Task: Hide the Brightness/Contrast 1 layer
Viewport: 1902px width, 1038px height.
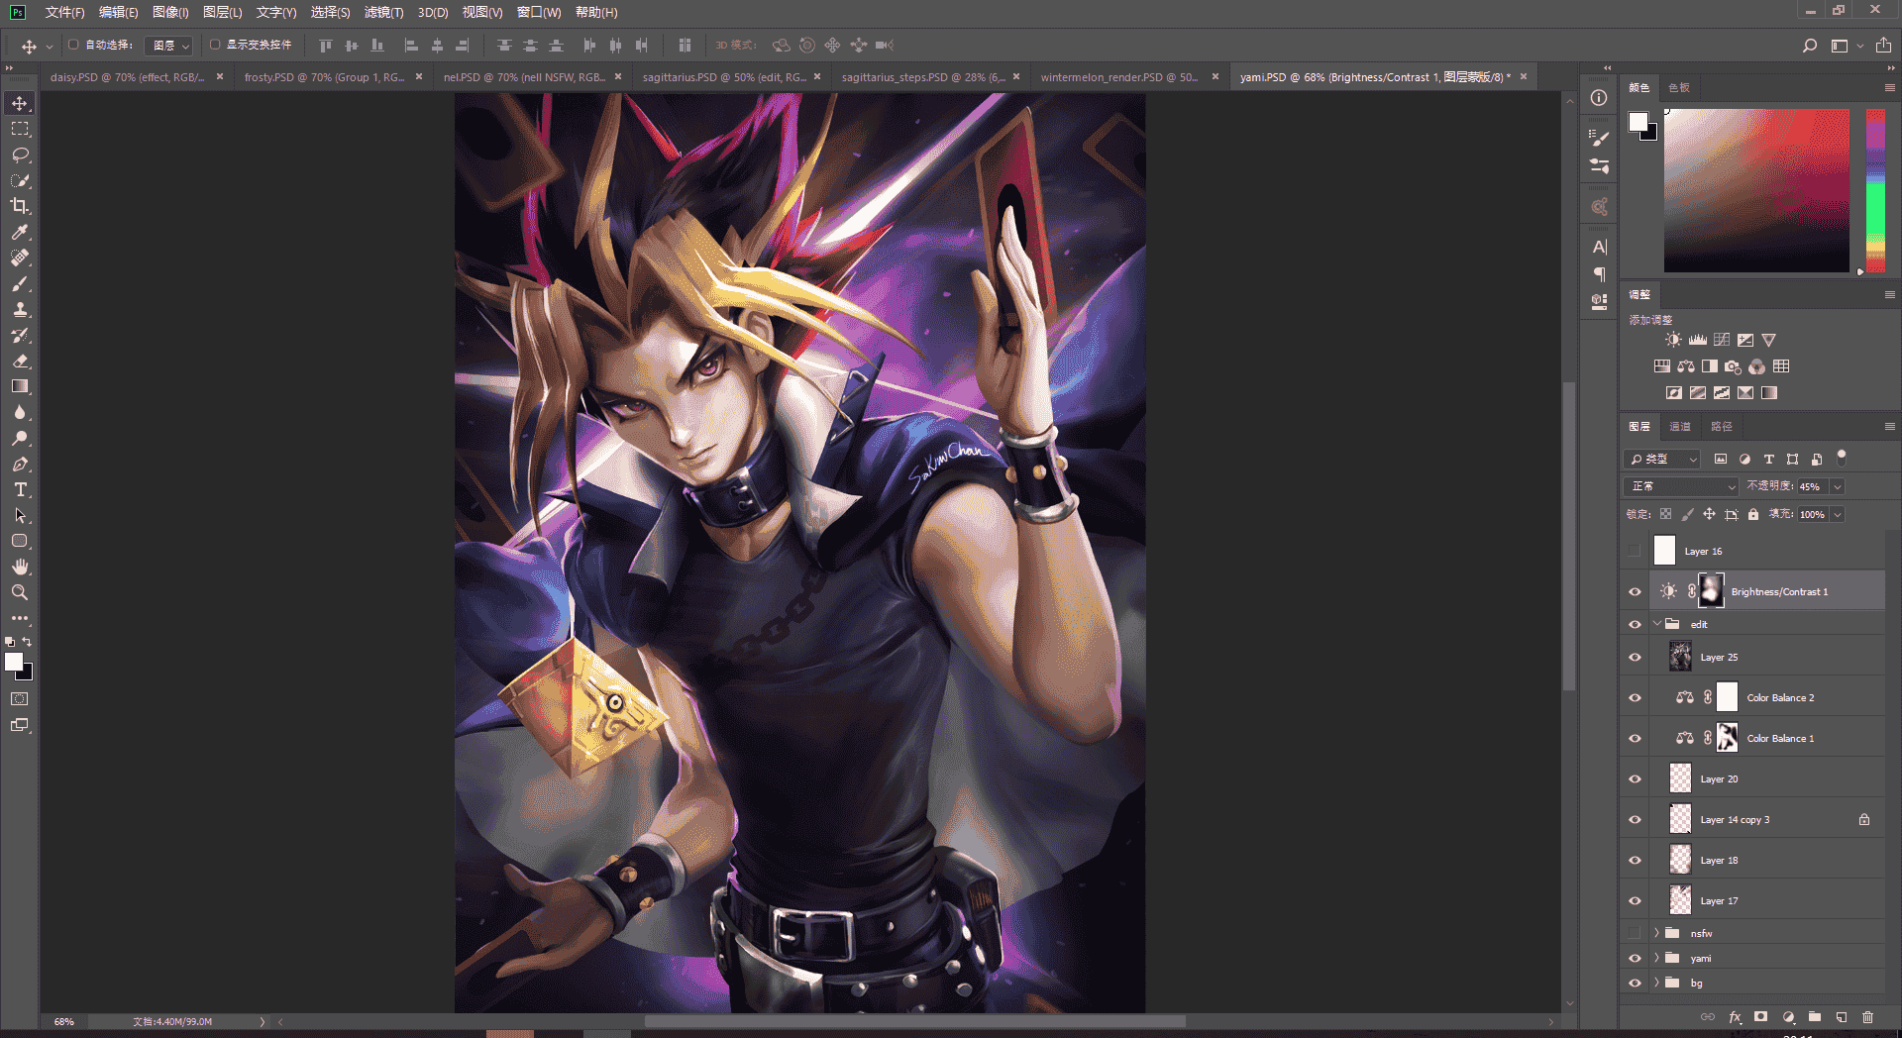Action: click(1635, 591)
